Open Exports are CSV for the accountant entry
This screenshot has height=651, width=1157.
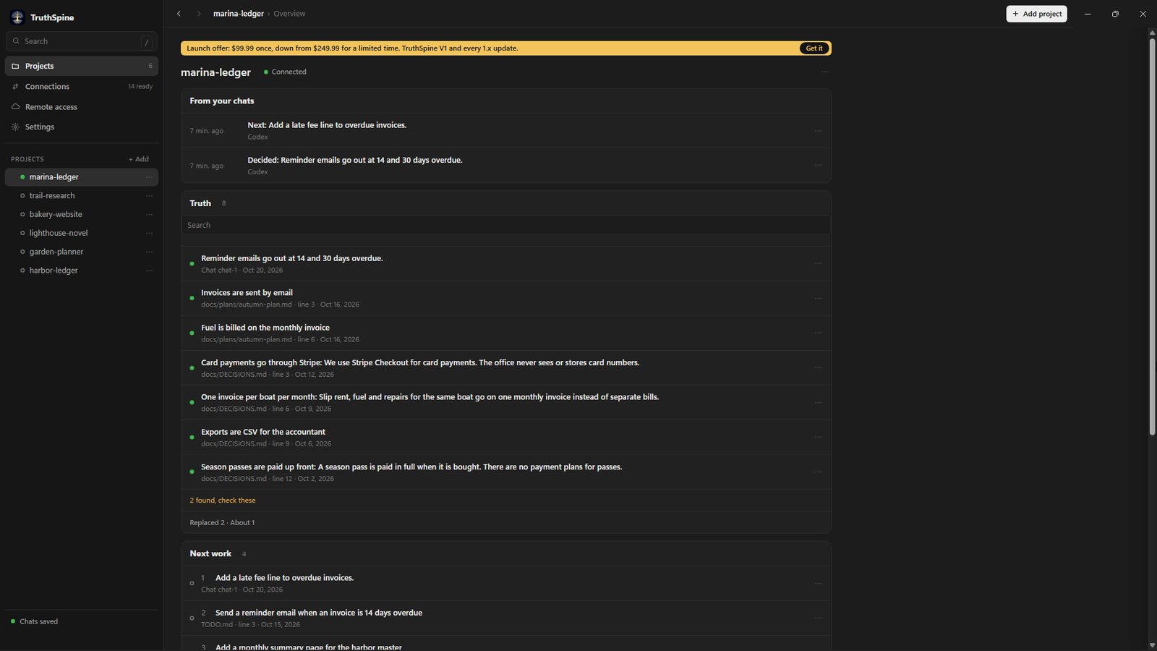[x=506, y=438]
